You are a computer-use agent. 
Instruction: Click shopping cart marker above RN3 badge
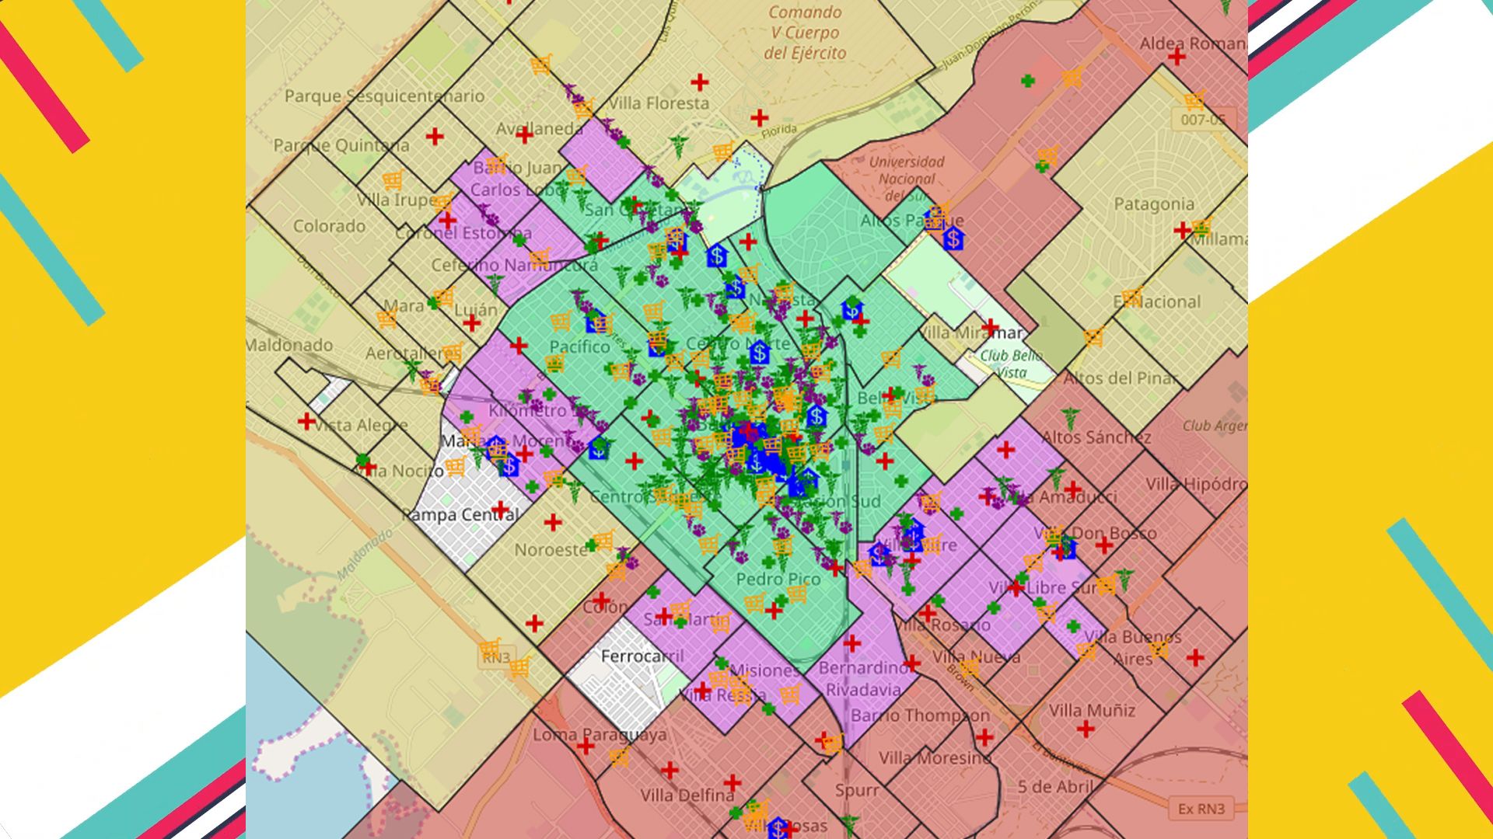490,647
